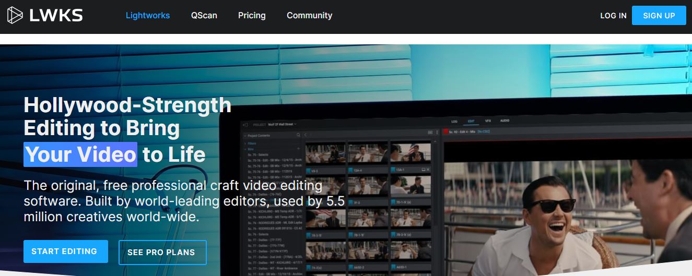
Task: Click search icon in Project Contents
Action: click(x=298, y=135)
